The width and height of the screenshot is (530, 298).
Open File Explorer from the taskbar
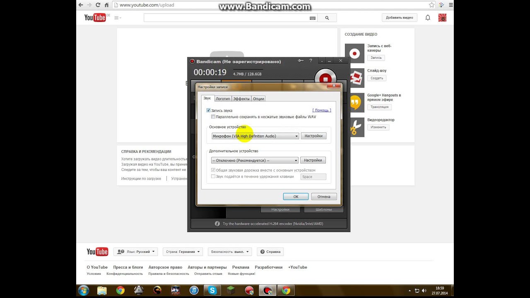click(102, 291)
